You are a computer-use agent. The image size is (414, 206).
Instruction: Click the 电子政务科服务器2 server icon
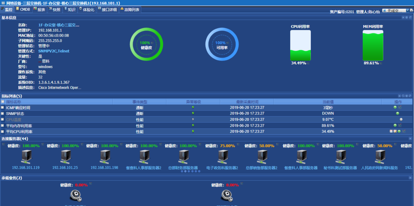pos(222,157)
